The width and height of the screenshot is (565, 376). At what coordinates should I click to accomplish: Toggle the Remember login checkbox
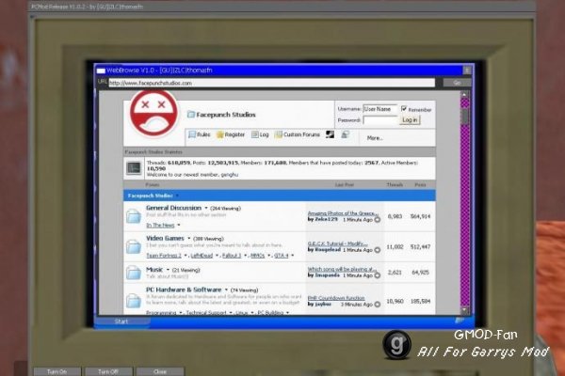(404, 108)
